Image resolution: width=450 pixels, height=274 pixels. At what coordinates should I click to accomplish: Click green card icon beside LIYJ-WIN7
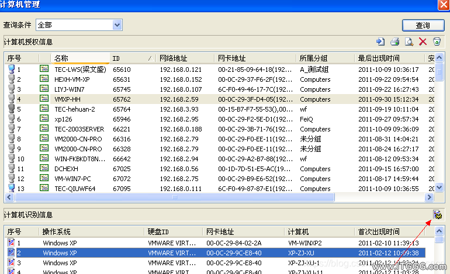(x=44, y=89)
